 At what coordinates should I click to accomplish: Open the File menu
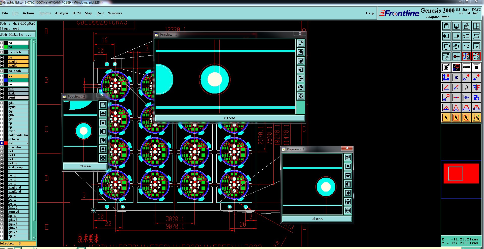[5, 13]
